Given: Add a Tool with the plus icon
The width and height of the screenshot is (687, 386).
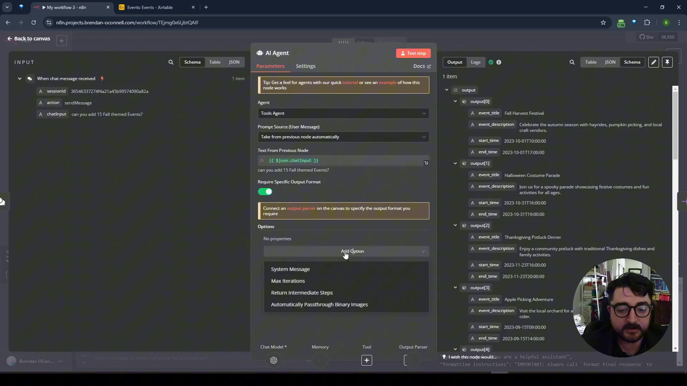Looking at the screenshot, I should [x=367, y=360].
